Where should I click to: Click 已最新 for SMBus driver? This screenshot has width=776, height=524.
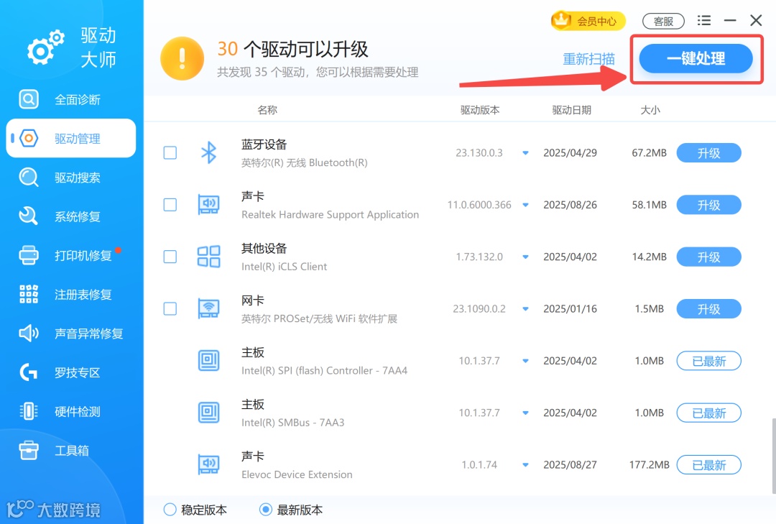pyautogui.click(x=708, y=413)
